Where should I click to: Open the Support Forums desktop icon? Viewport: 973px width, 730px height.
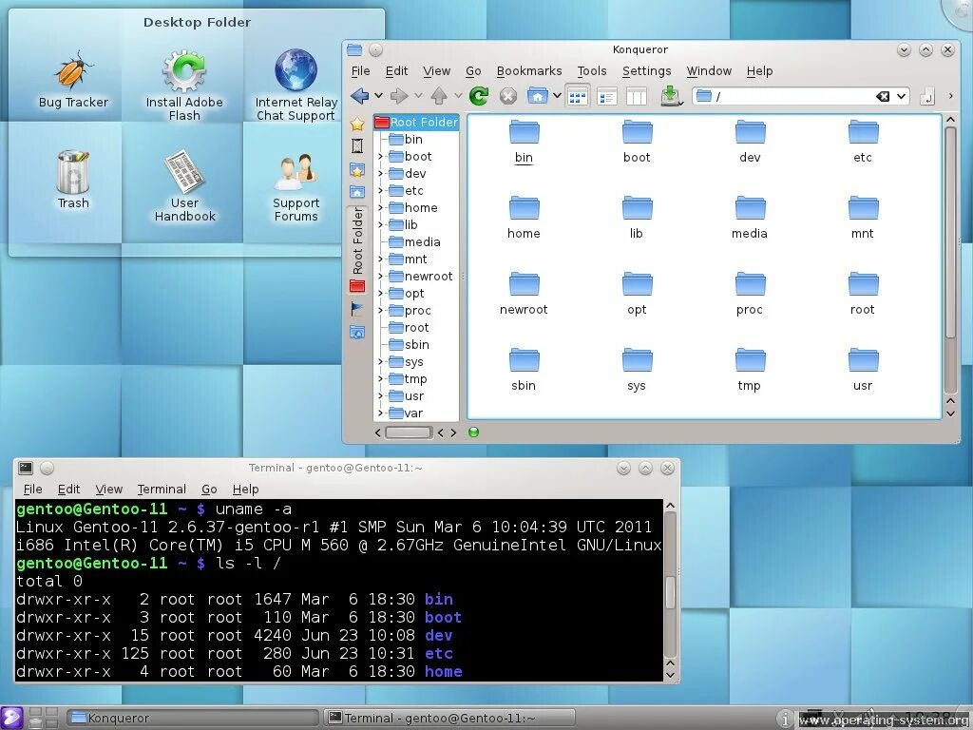point(296,187)
